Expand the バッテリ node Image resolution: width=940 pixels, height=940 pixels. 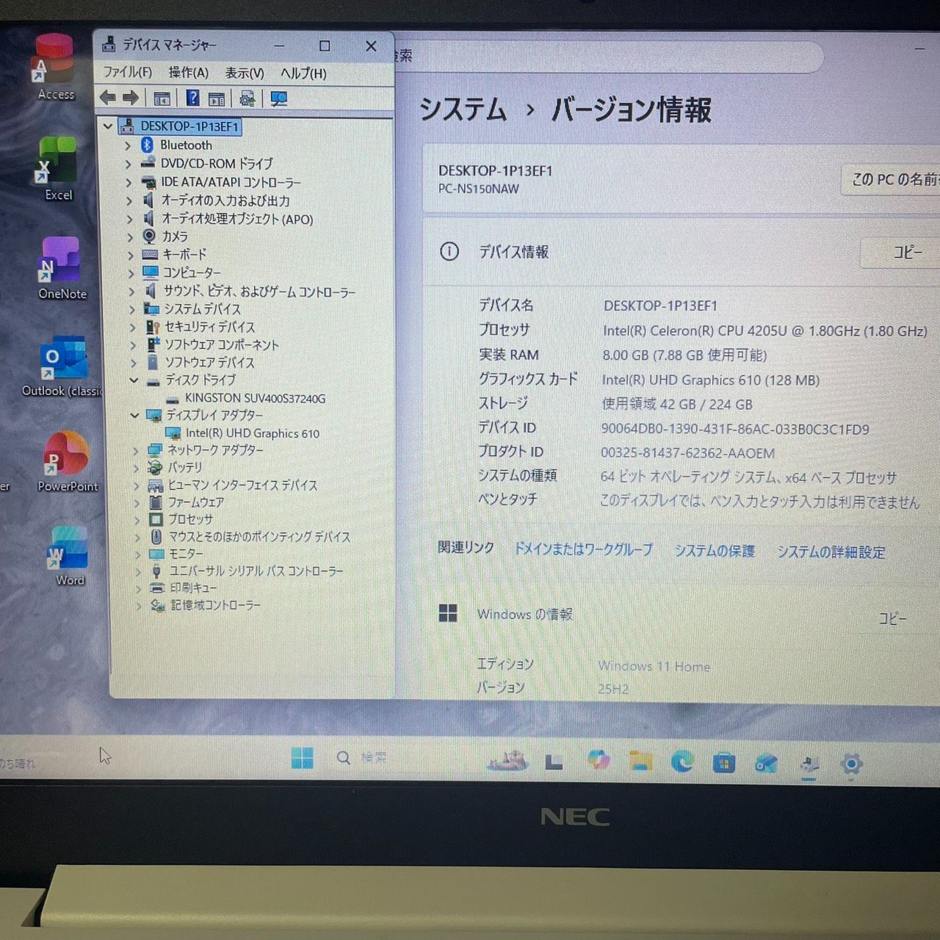[x=137, y=468]
